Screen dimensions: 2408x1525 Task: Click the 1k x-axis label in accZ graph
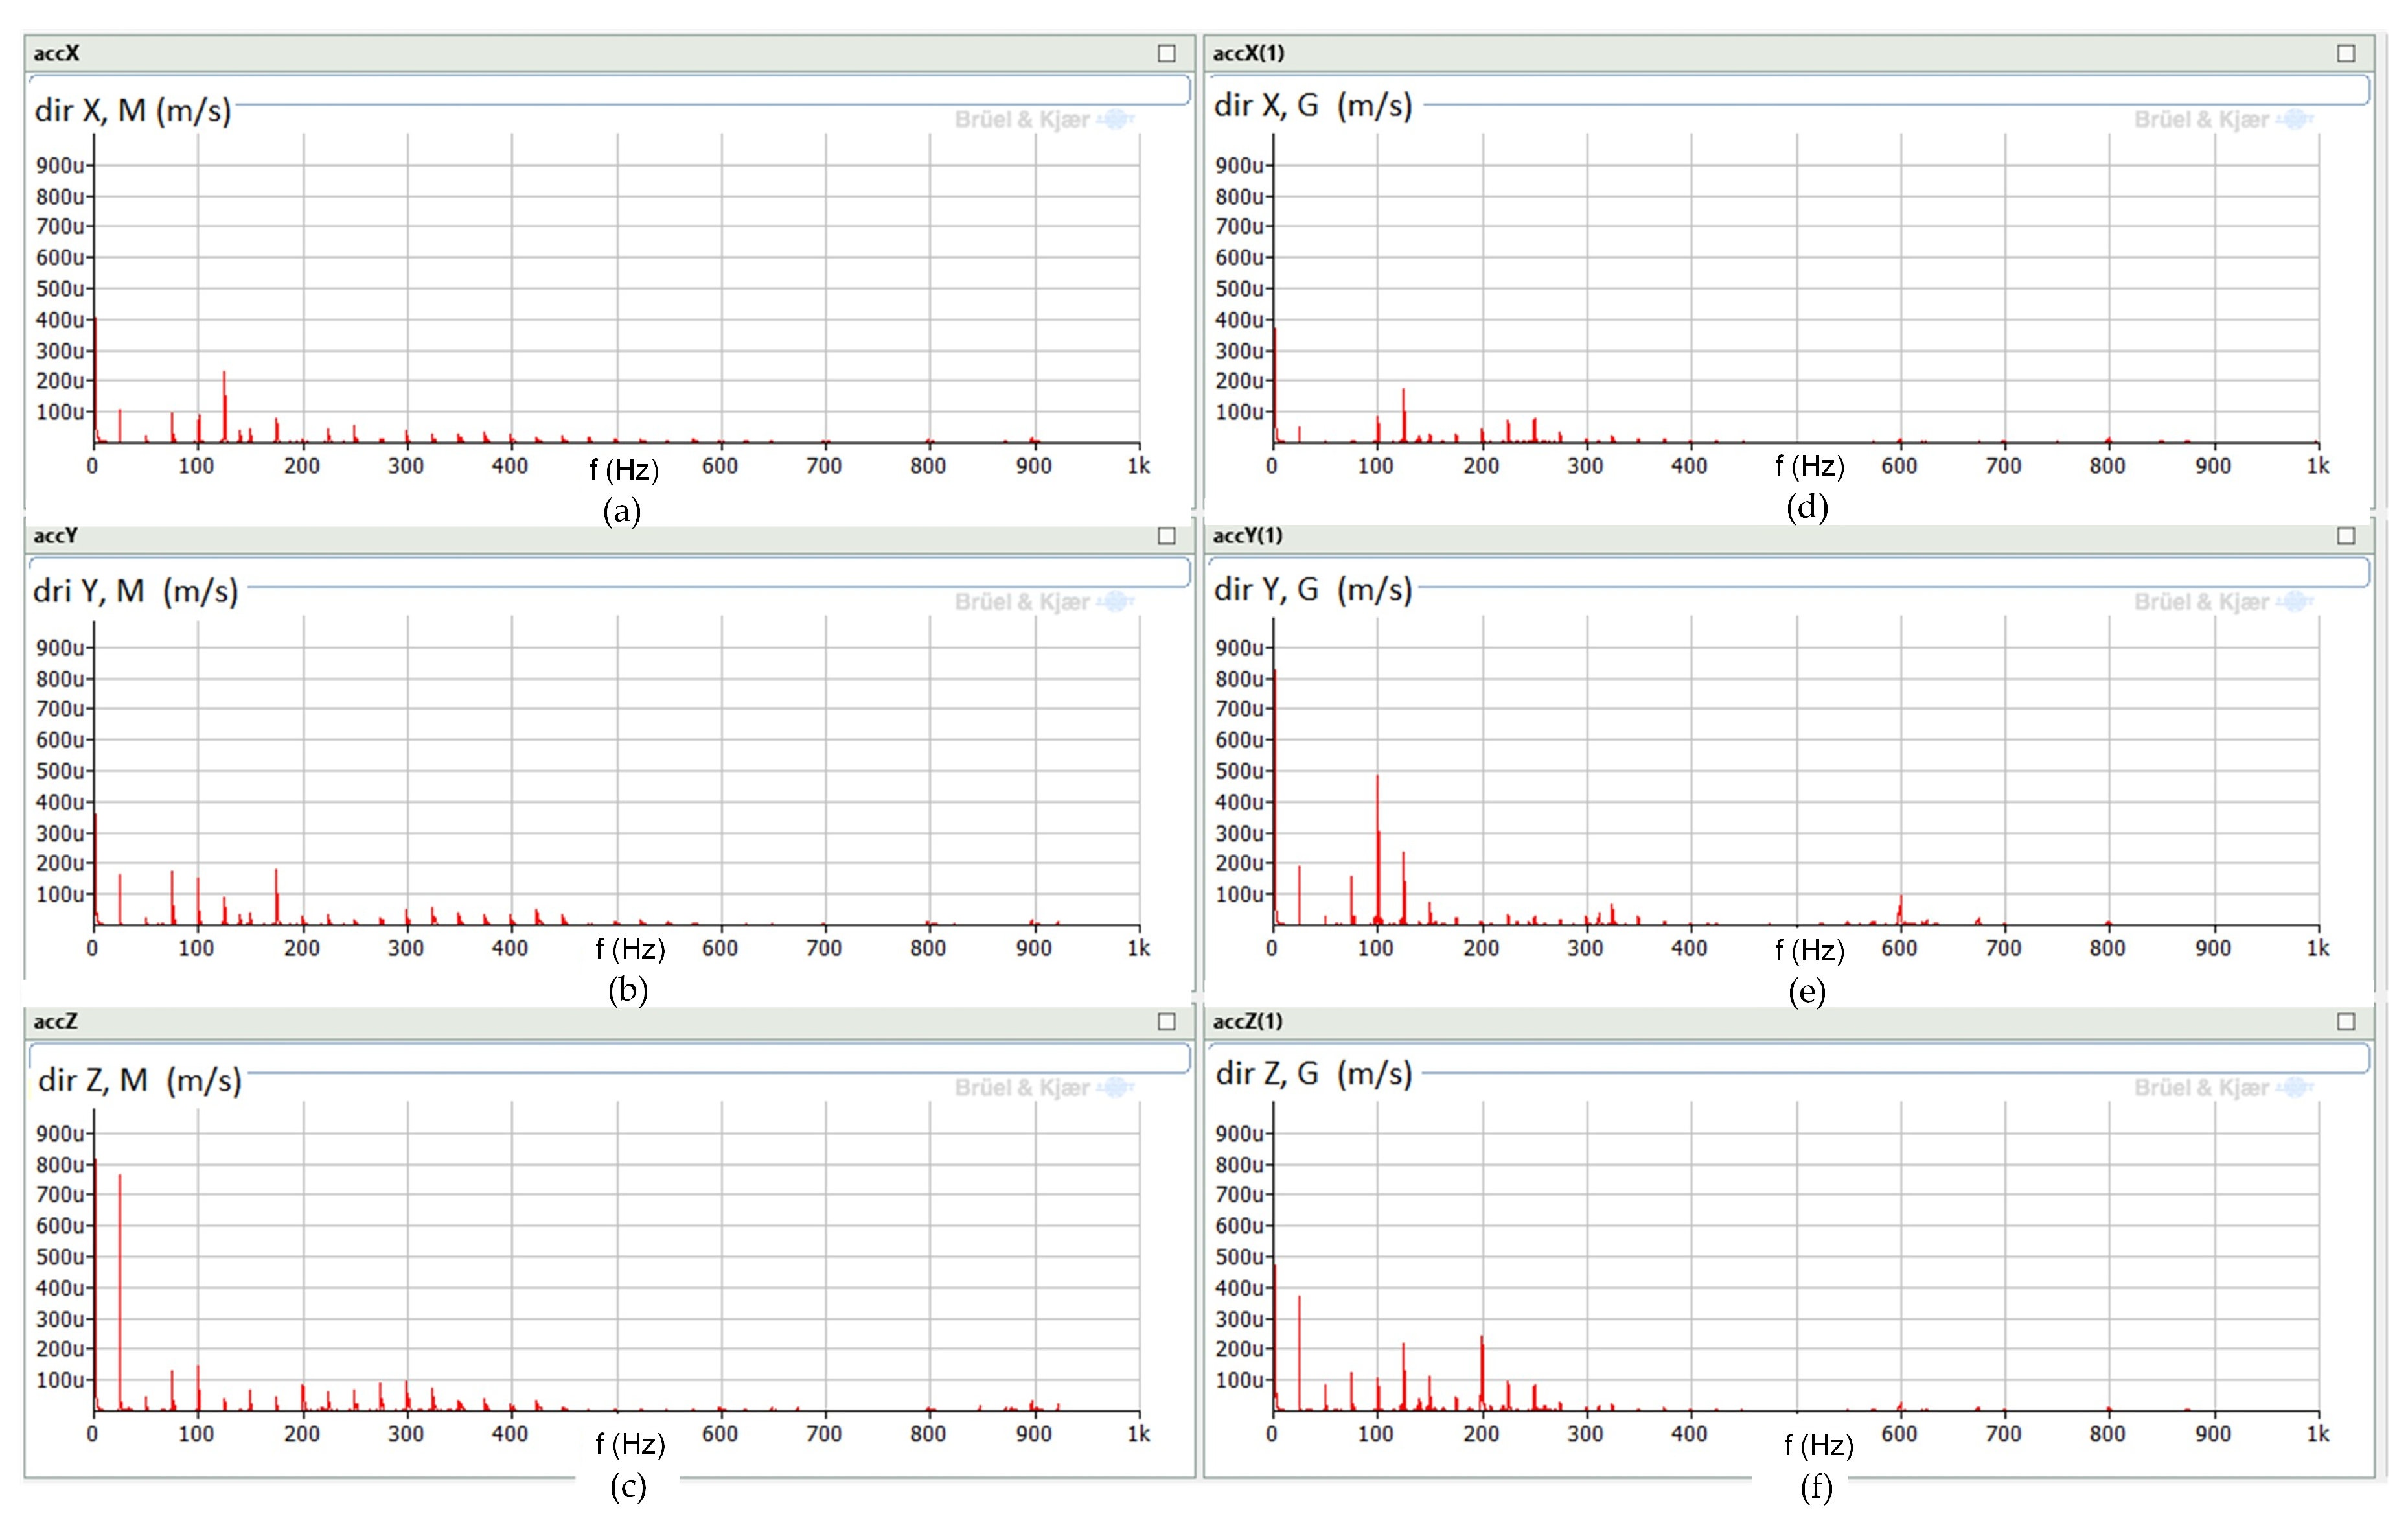pos(1139,1434)
